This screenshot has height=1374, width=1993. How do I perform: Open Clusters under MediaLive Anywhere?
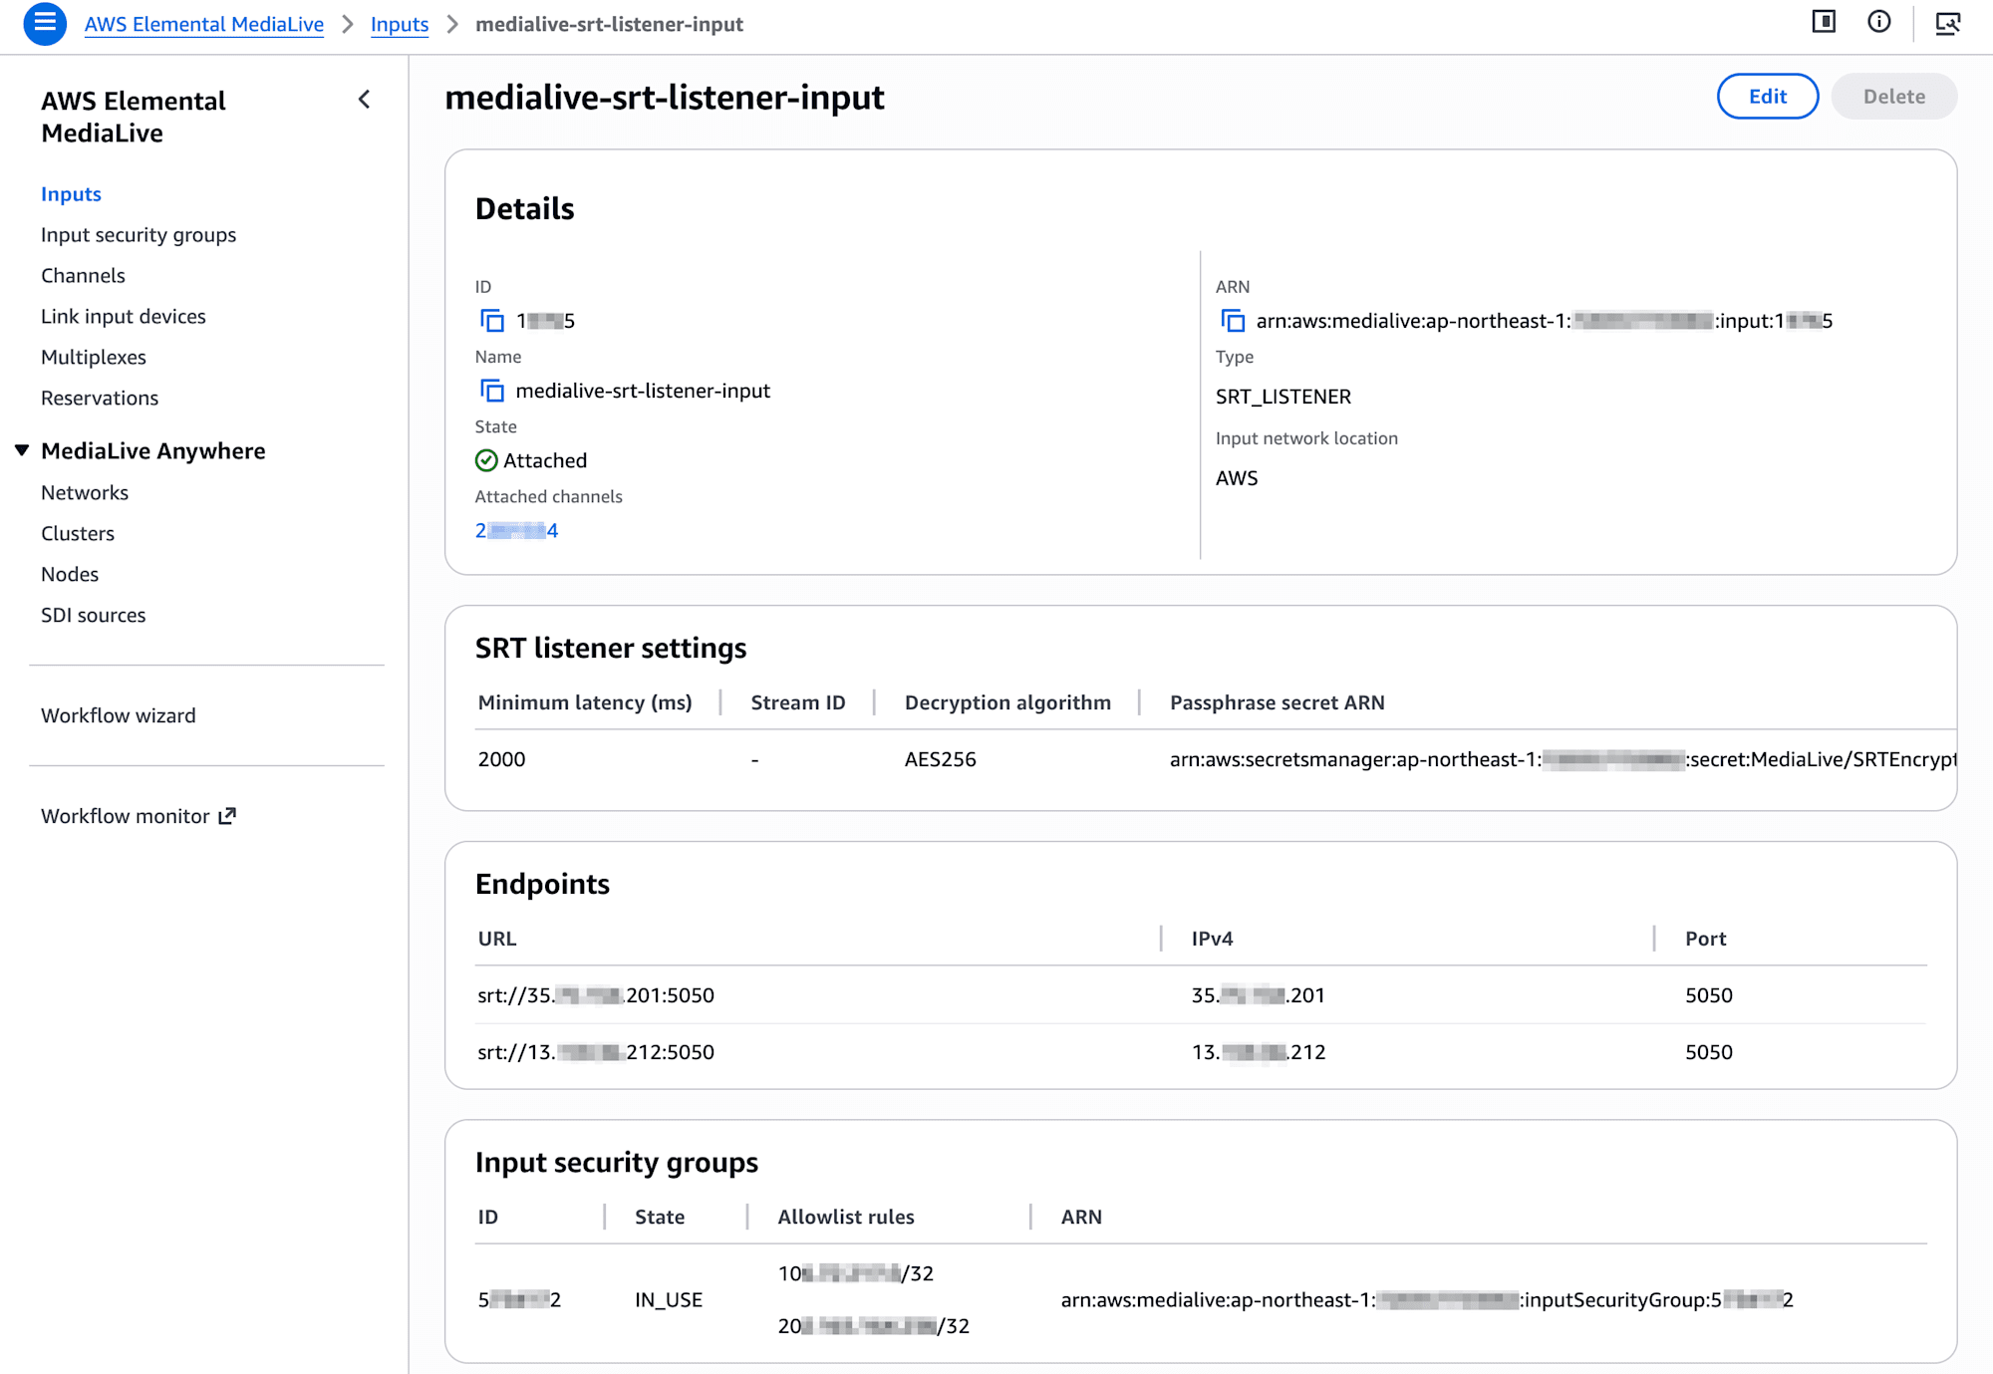(x=78, y=534)
